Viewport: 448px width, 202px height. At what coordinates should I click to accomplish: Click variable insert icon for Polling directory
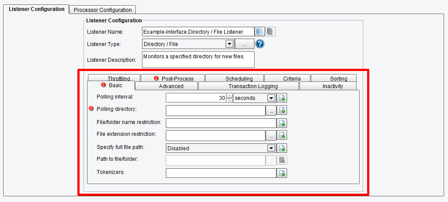[x=282, y=110]
